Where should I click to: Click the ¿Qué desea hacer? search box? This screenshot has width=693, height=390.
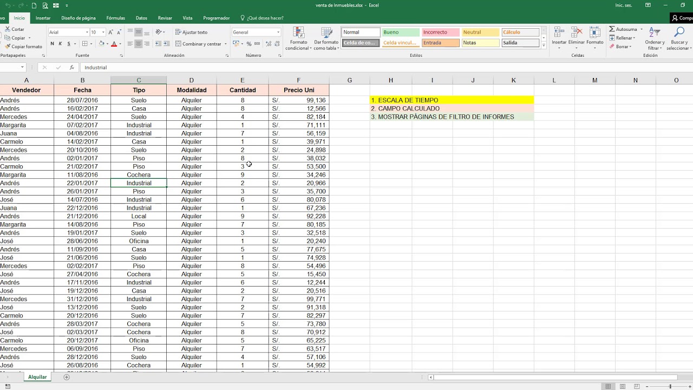pyautogui.click(x=261, y=18)
